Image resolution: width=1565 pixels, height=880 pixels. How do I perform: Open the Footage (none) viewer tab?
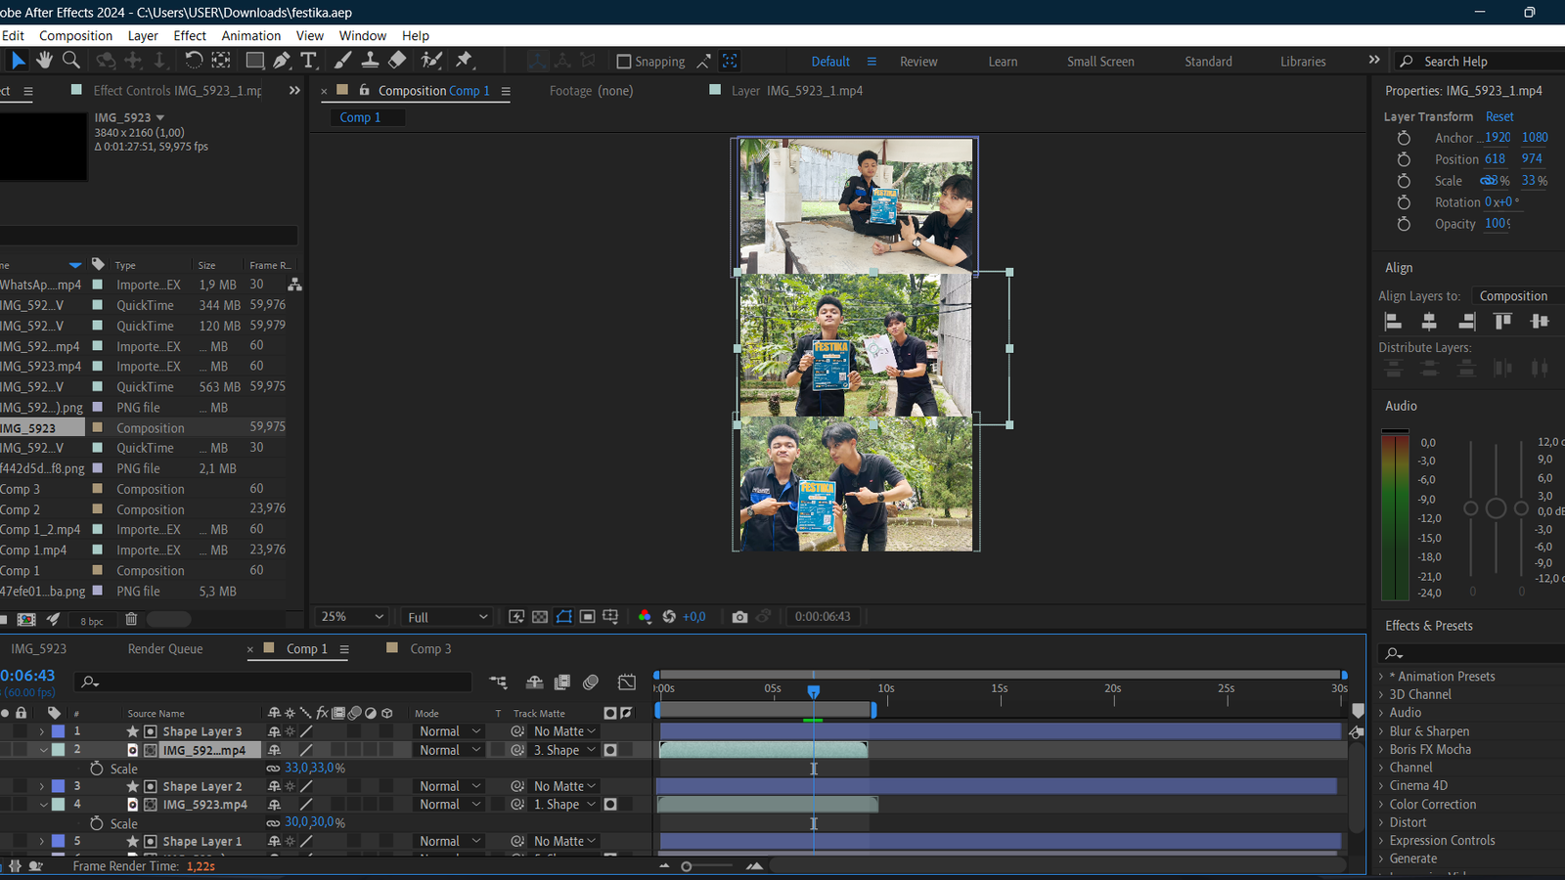[x=591, y=90]
